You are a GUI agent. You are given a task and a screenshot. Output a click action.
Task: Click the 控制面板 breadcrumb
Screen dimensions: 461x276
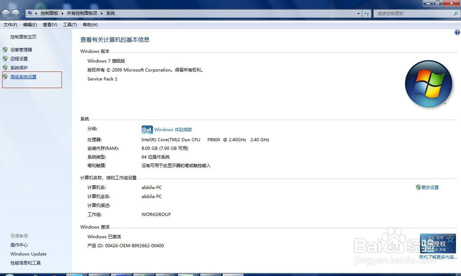(x=49, y=13)
